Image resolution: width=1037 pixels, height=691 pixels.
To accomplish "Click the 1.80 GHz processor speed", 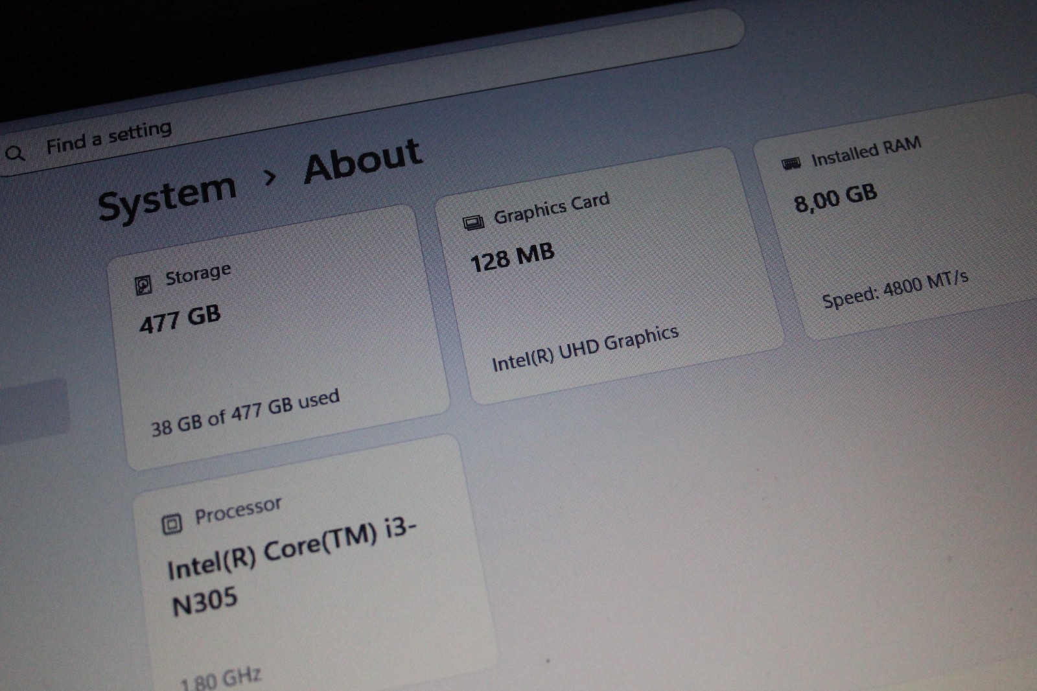I will (221, 679).
